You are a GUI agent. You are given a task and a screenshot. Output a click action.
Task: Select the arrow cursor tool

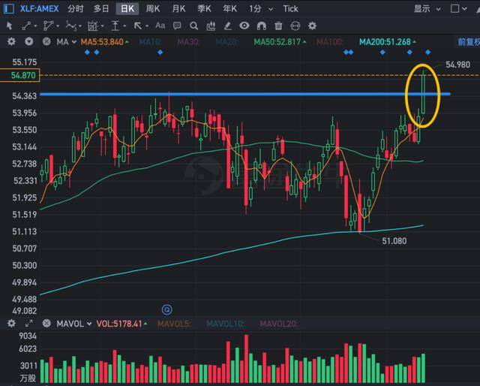(9, 26)
